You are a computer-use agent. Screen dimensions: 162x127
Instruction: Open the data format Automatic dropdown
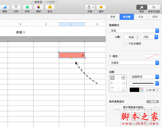tap(134, 31)
